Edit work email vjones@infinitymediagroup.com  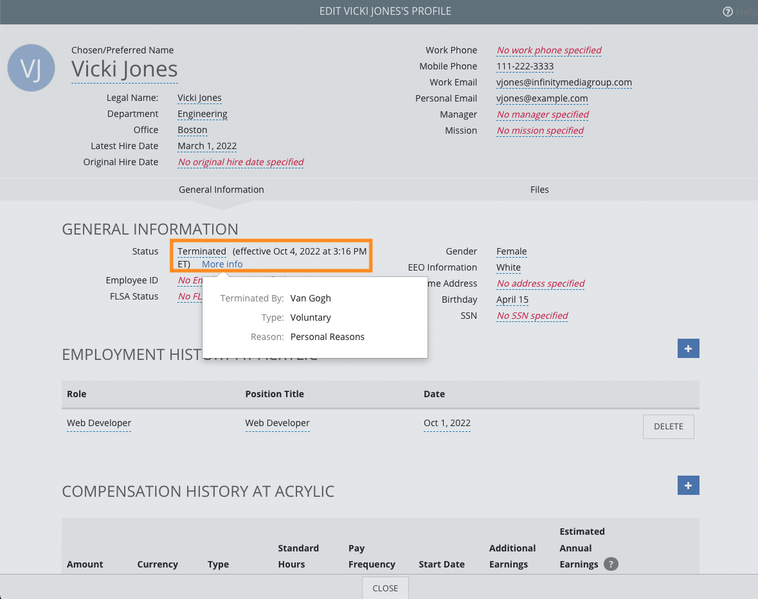tap(564, 82)
